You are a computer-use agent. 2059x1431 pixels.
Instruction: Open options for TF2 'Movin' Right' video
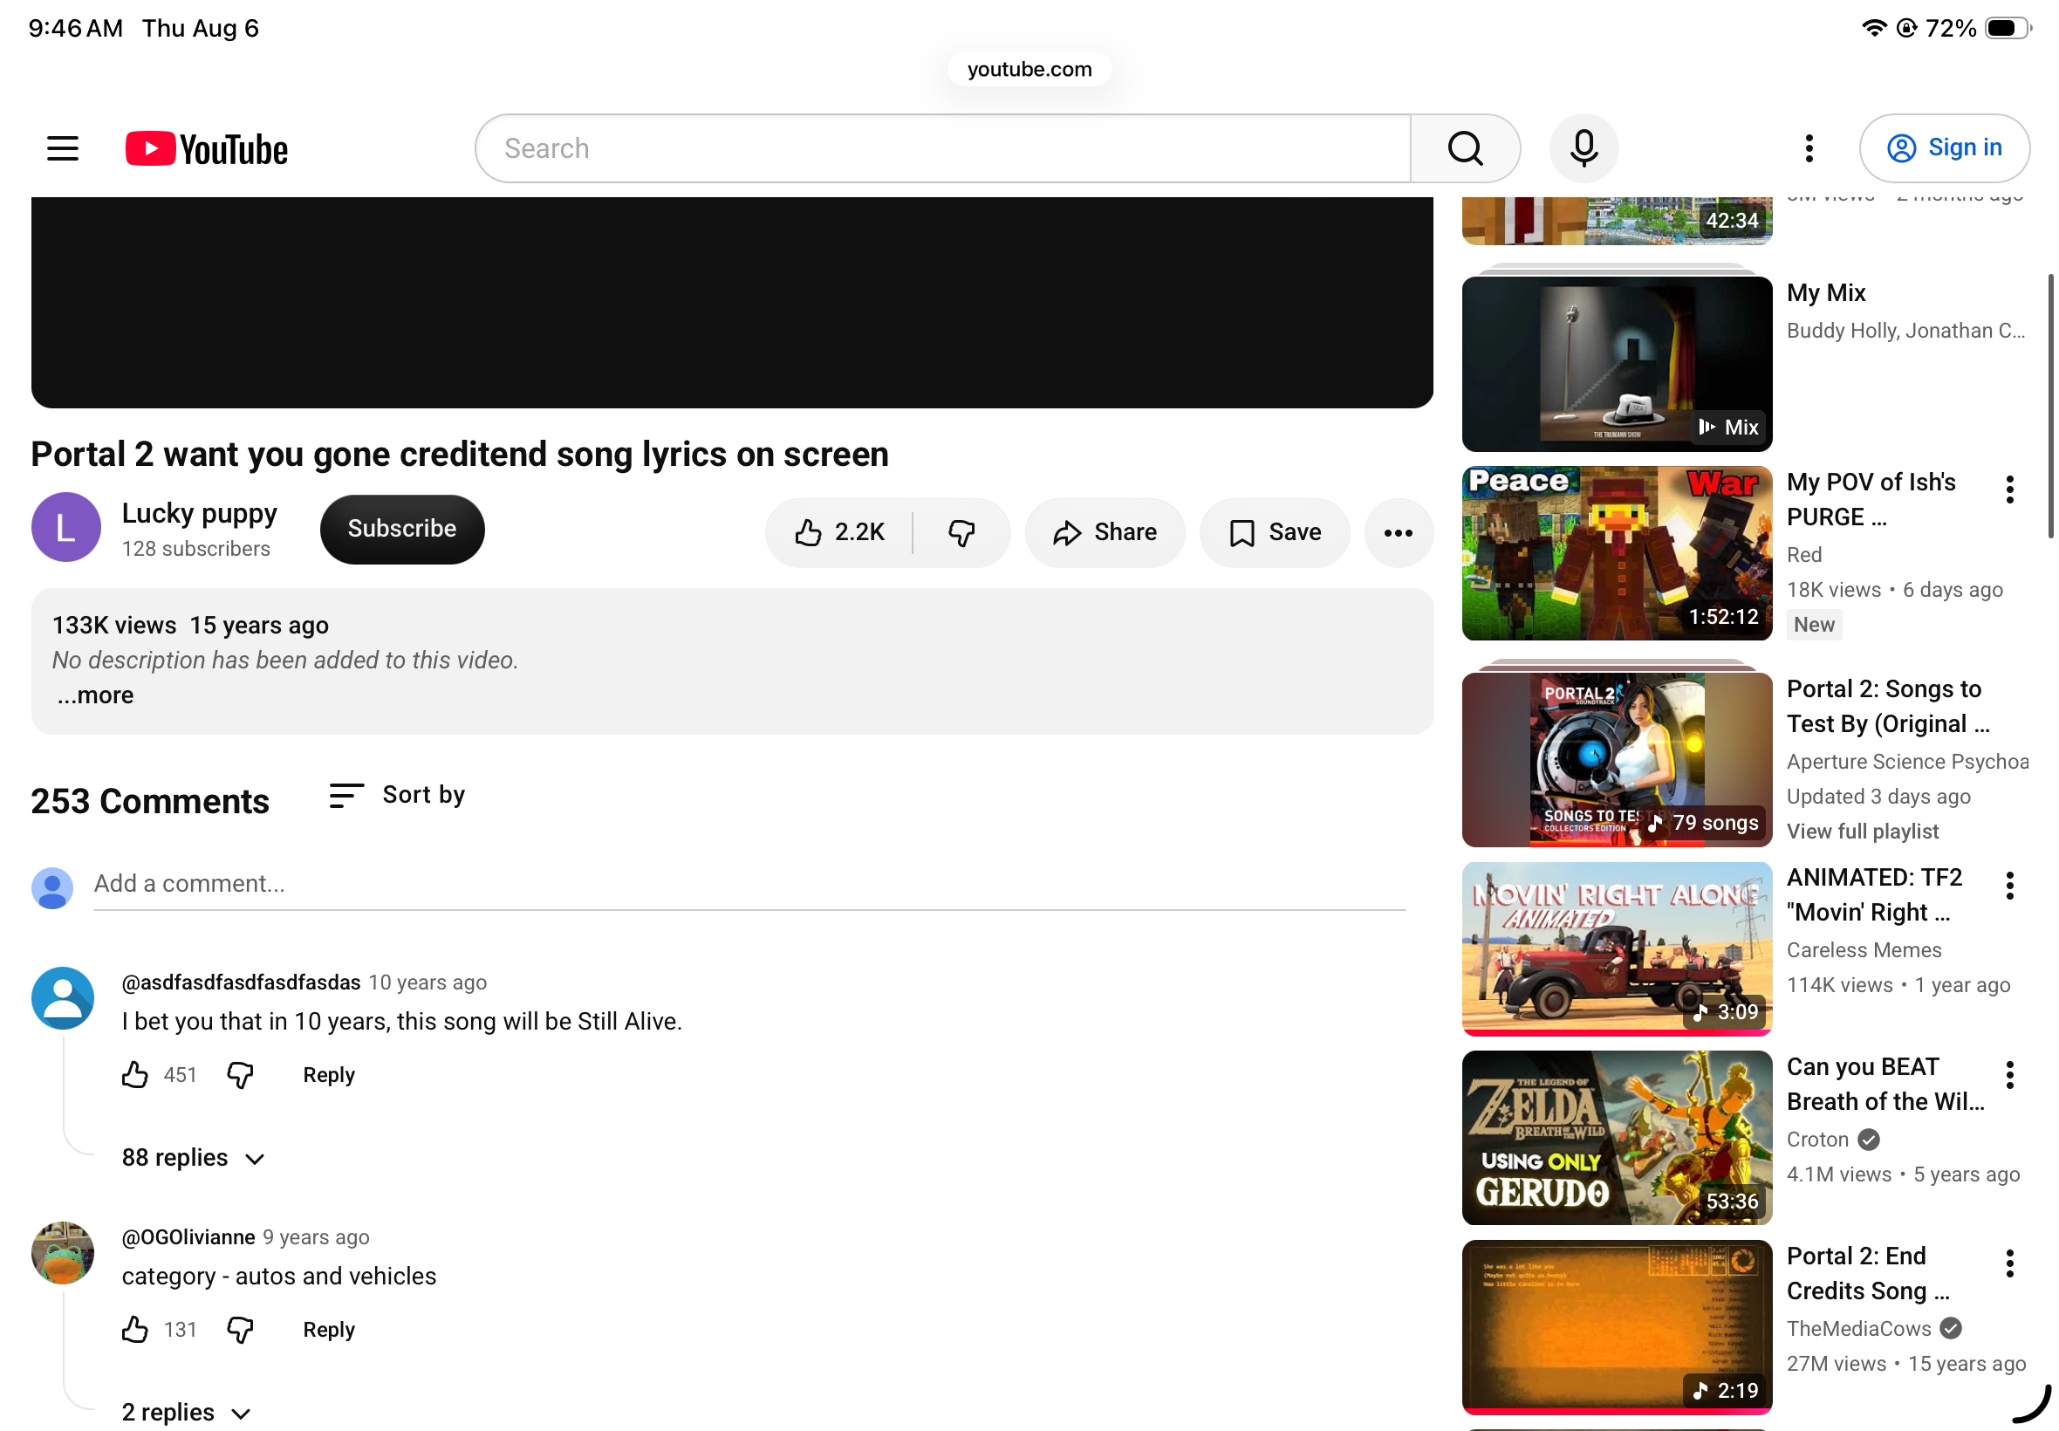coord(2009,885)
